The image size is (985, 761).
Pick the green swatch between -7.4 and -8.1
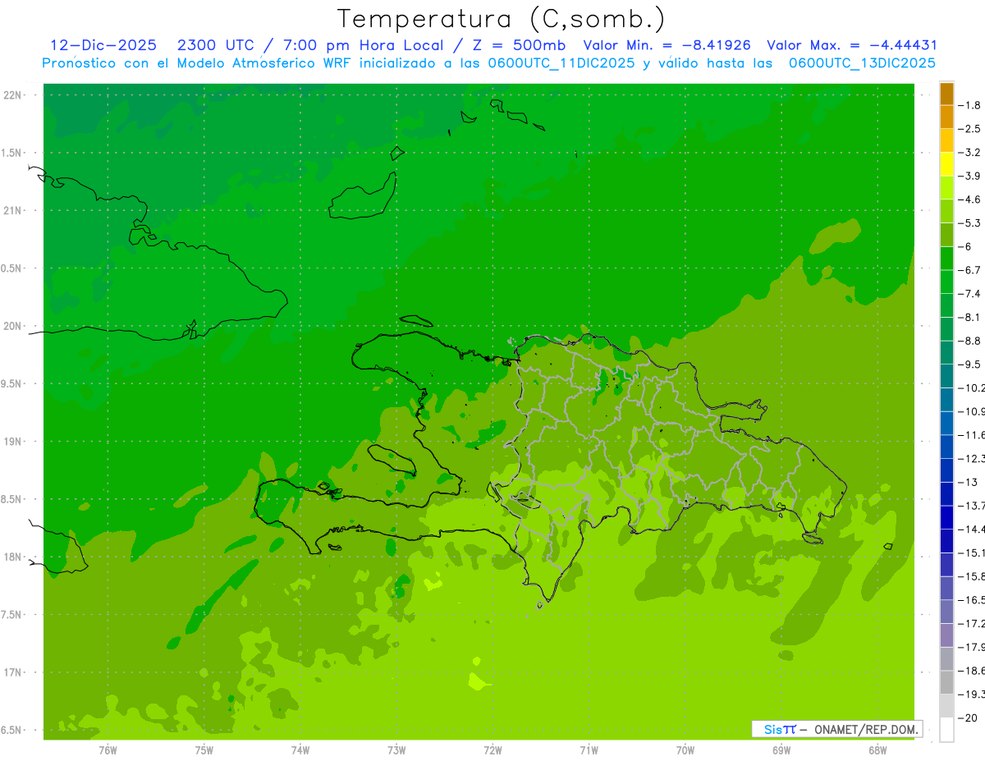[946, 305]
